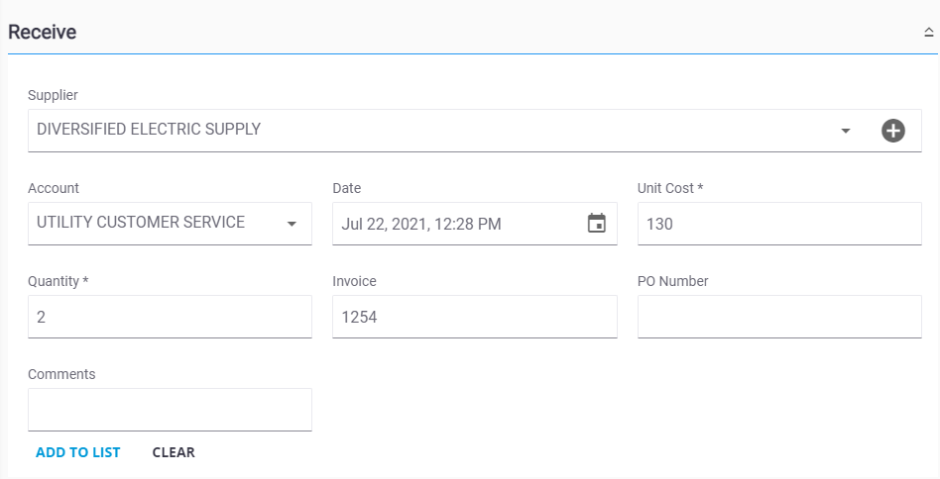Screen dimensions: 940x479
Task: Click the plus icon to add a supplier
Action: (892, 131)
